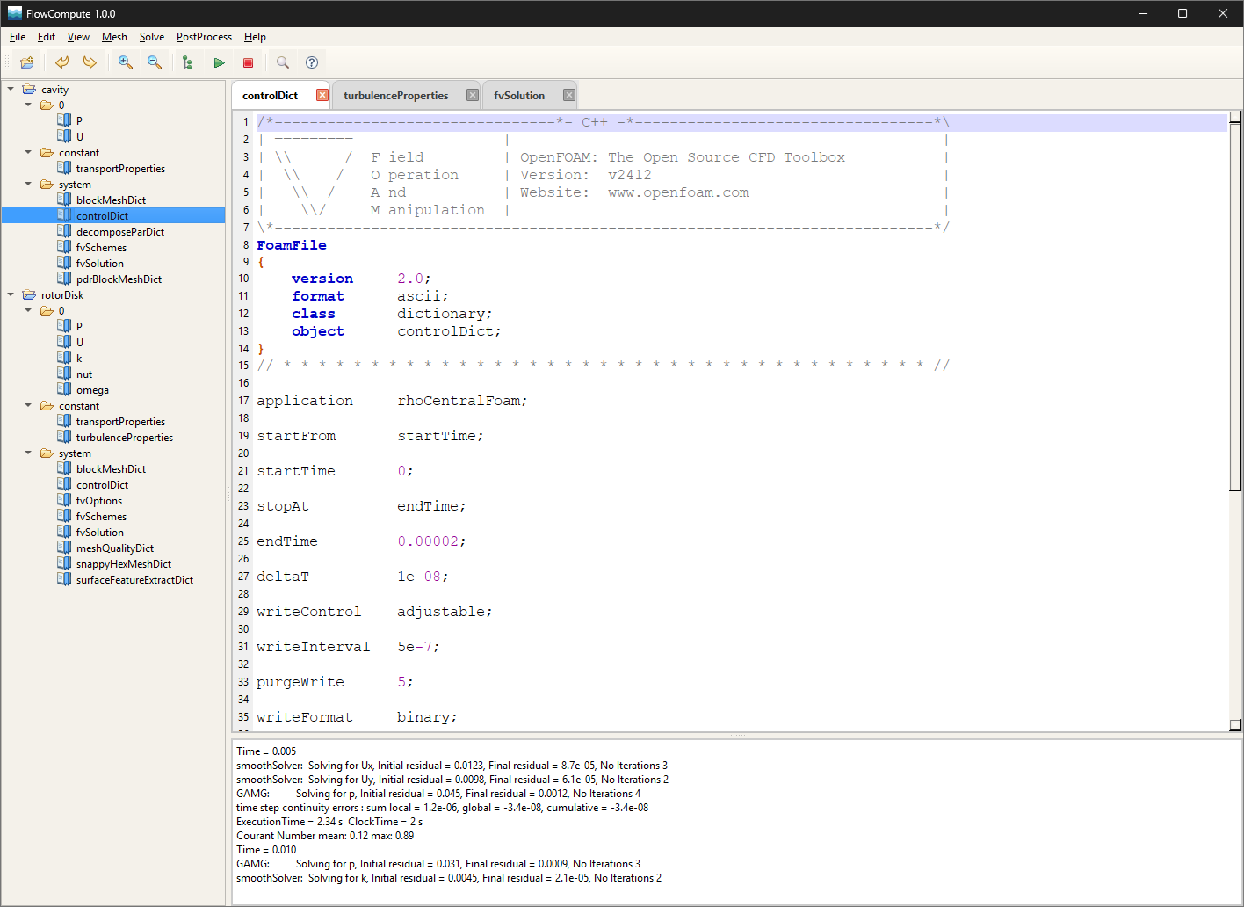Open decomposeParDict in the tree
1244x907 pixels.
[120, 232]
